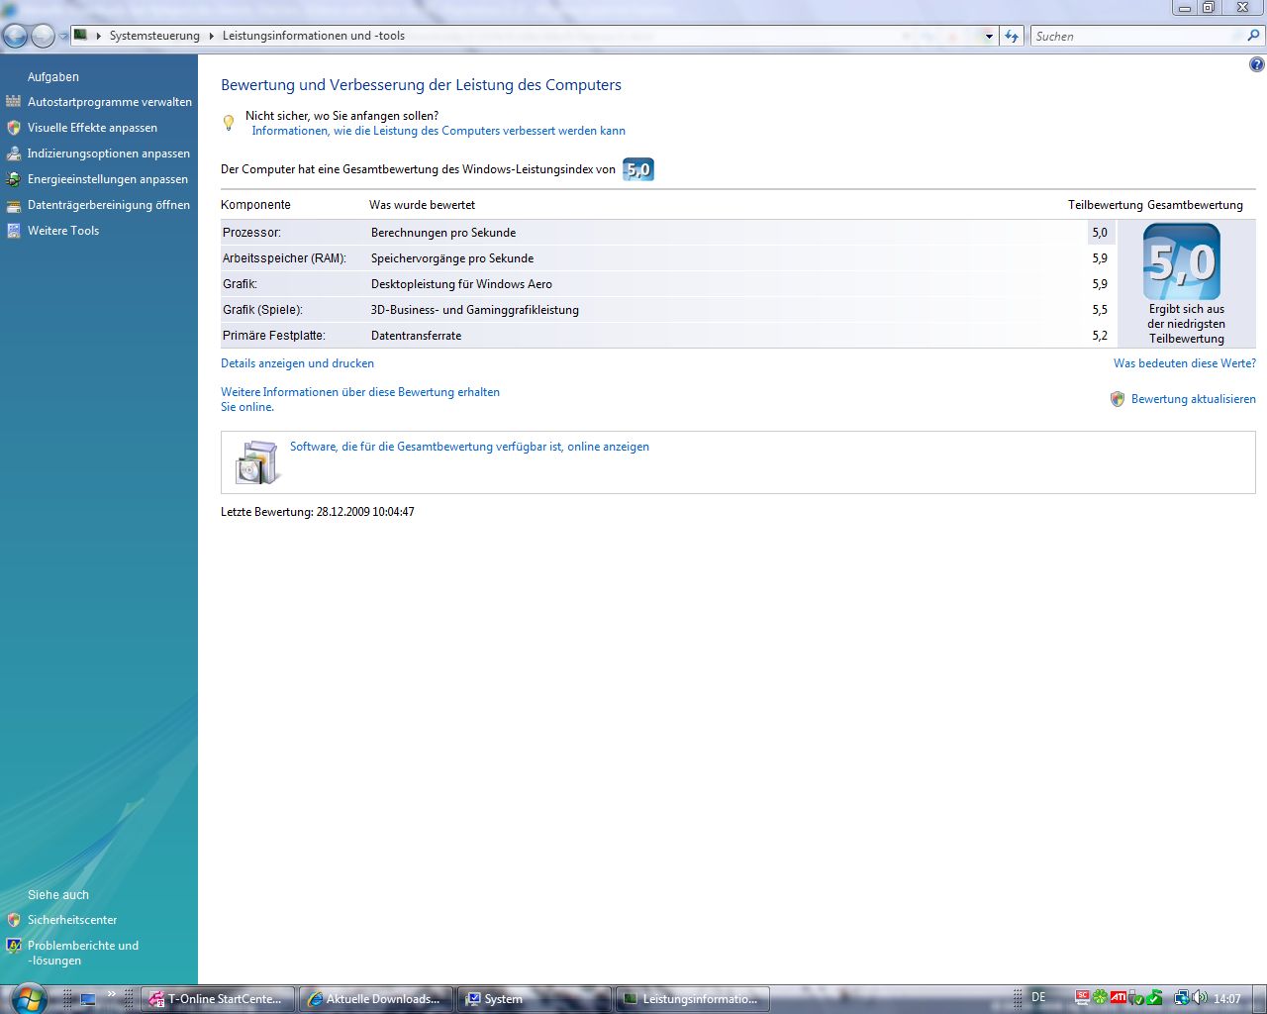1267x1014 pixels.
Task: Open the recent pages dropdown arrow beside navigation buttons
Action: tap(63, 37)
